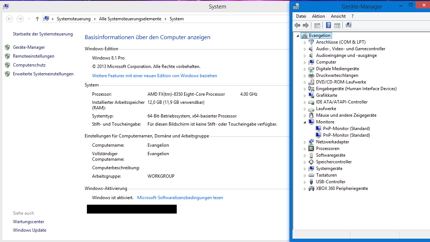Screen dimensions: 430x242
Task: Maximize the Geräte-Manager window
Action: (410, 5)
